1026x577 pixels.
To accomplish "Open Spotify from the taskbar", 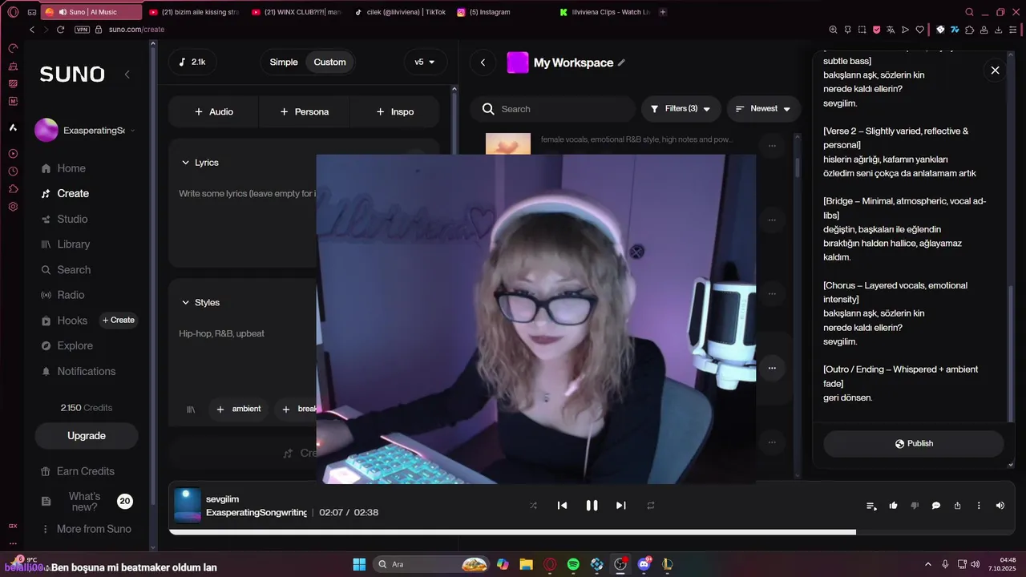I will point(573,564).
